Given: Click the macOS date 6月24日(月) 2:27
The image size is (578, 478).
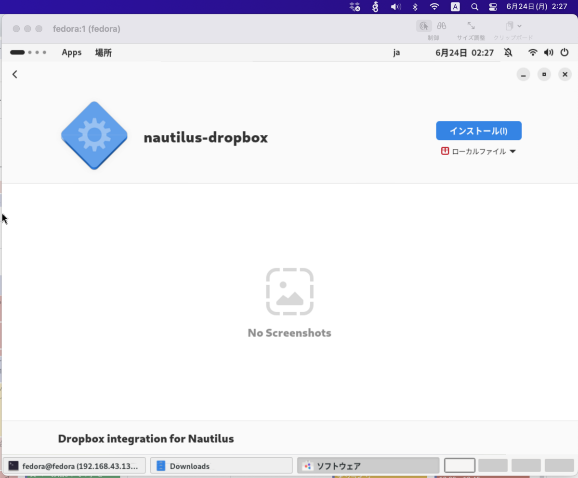Looking at the screenshot, I should pyautogui.click(x=537, y=7).
